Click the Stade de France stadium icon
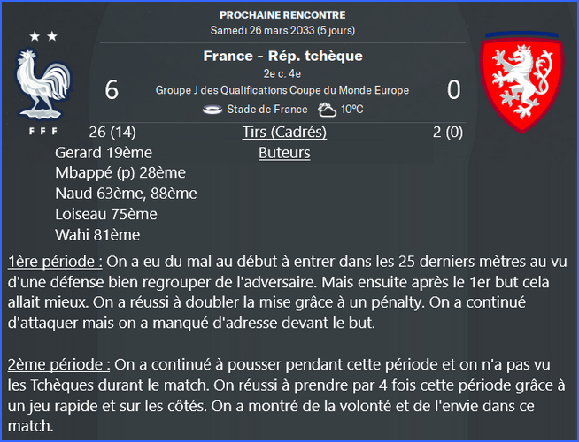Viewport: 579px width, 442px height. [x=212, y=110]
